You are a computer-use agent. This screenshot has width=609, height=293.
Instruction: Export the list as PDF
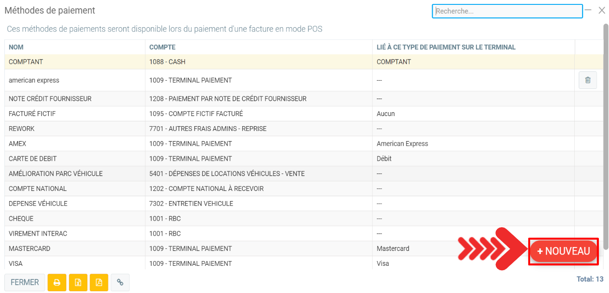[99, 282]
